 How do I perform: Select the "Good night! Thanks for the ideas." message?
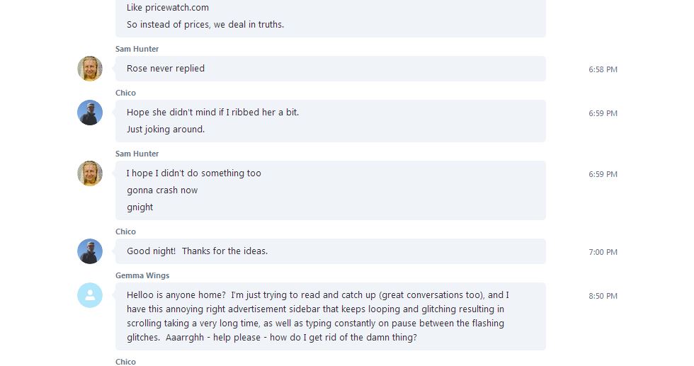click(x=197, y=251)
